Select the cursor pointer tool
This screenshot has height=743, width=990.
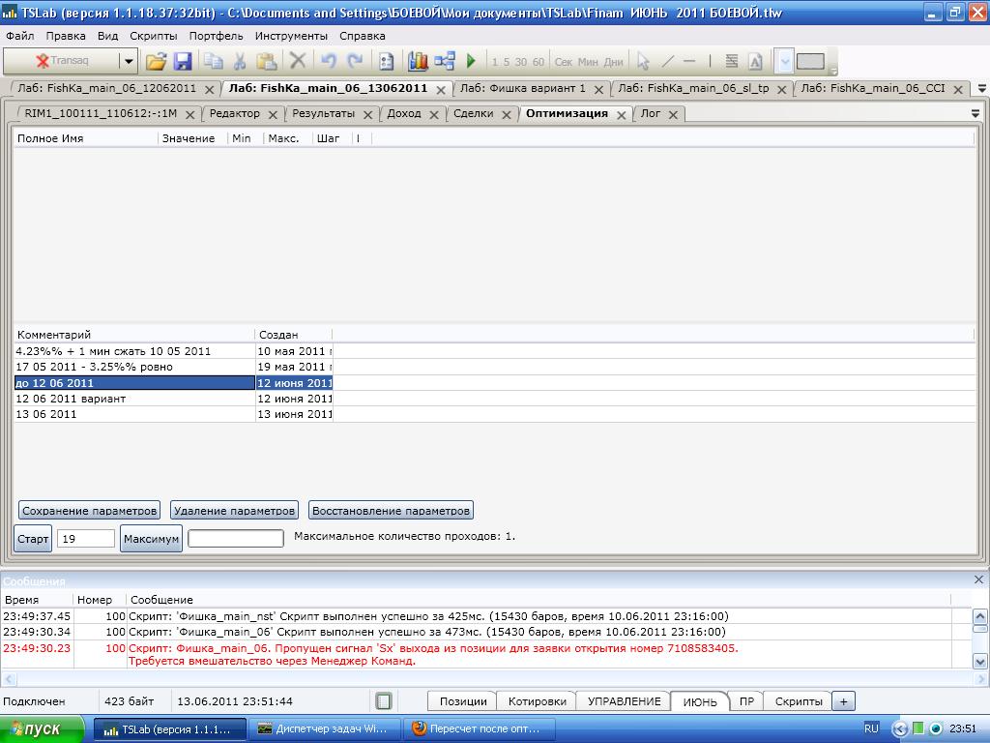pyautogui.click(x=643, y=61)
